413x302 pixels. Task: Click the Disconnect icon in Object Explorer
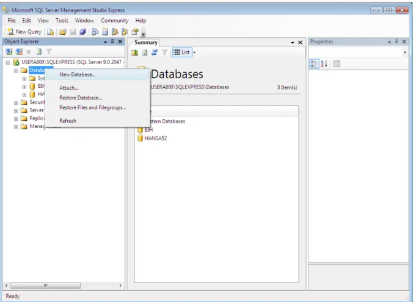tap(19, 52)
